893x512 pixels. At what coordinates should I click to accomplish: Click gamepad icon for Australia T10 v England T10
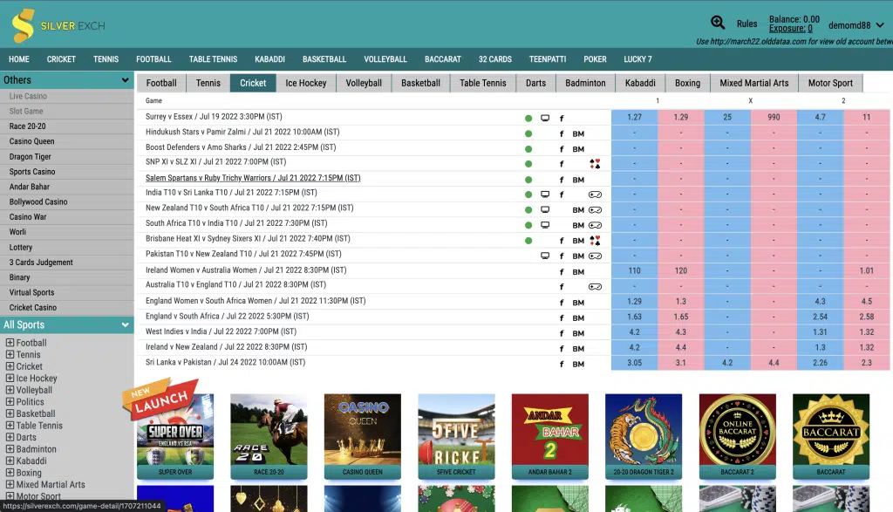point(595,286)
